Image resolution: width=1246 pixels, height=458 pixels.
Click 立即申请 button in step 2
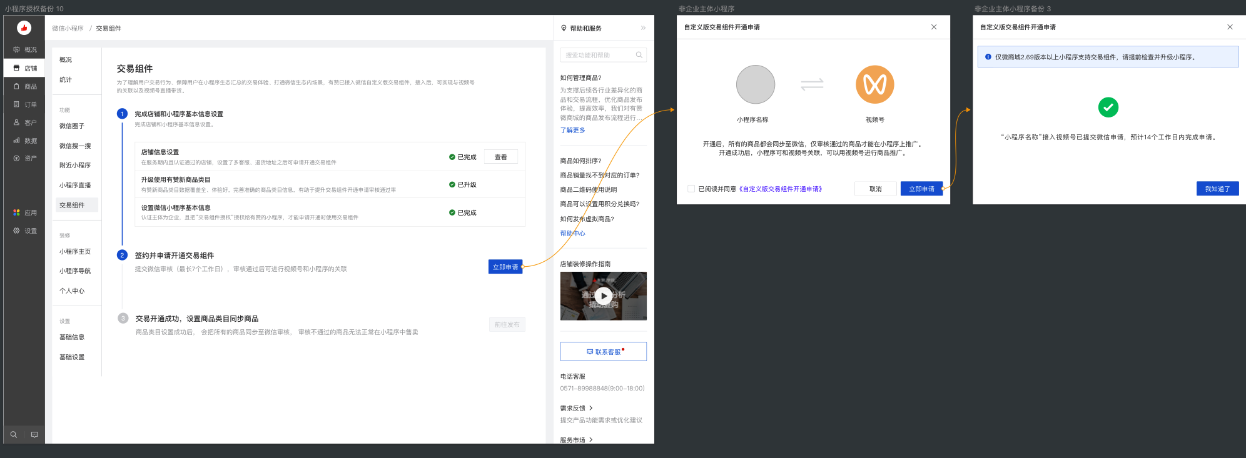point(505,267)
